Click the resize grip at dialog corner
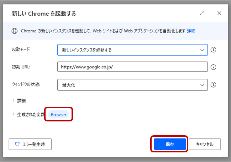The height and width of the screenshot is (162, 231). coord(226,155)
